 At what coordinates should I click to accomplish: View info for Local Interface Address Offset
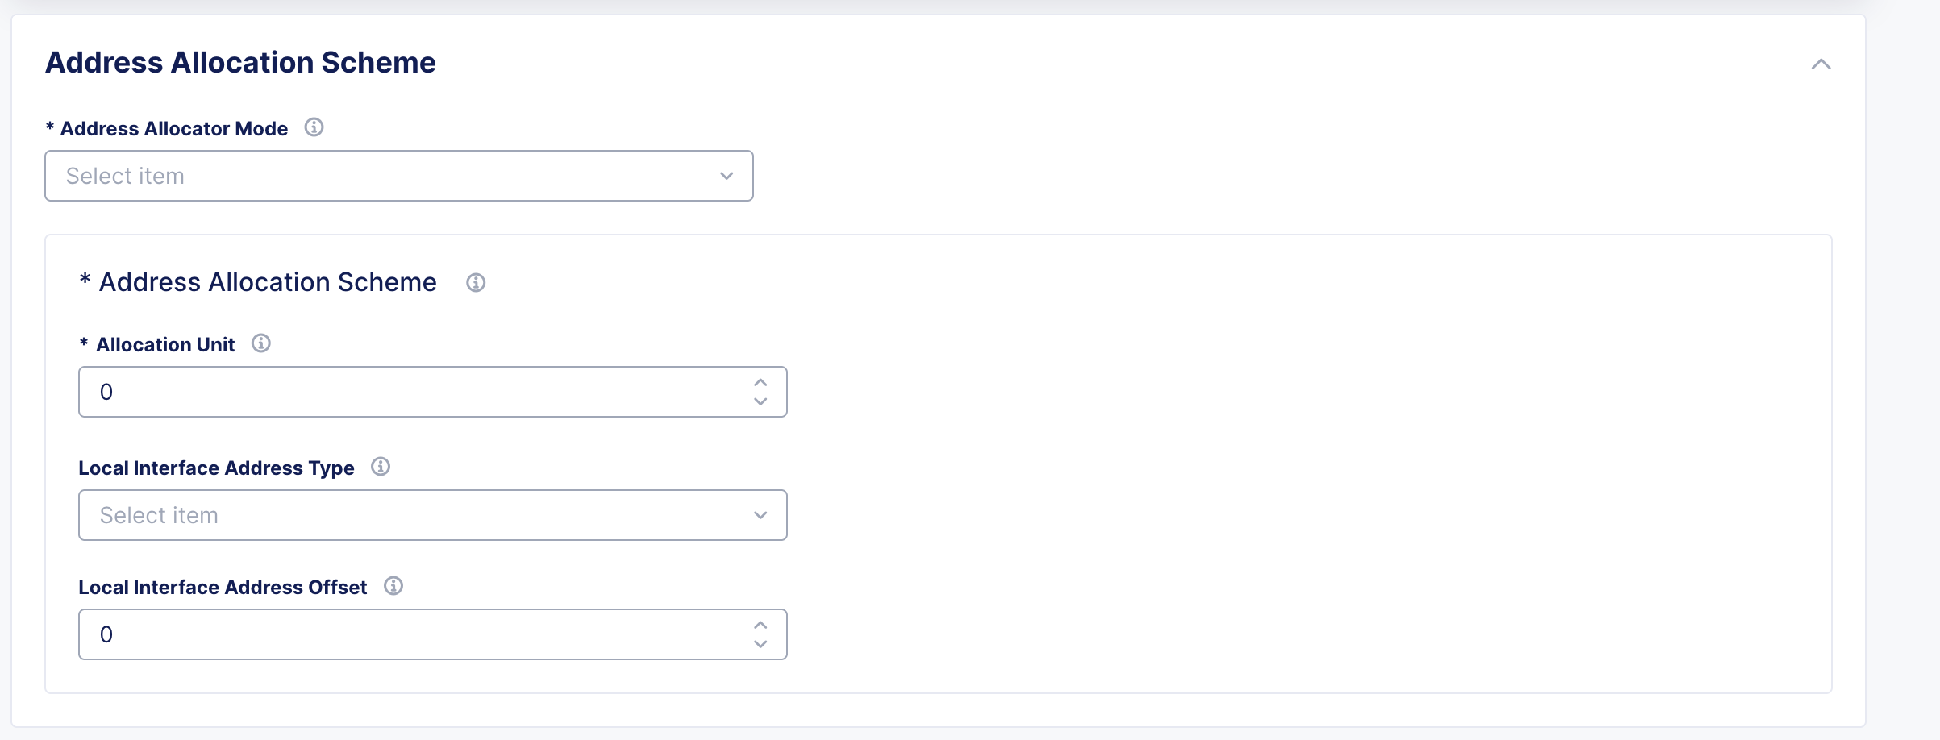pos(393,586)
